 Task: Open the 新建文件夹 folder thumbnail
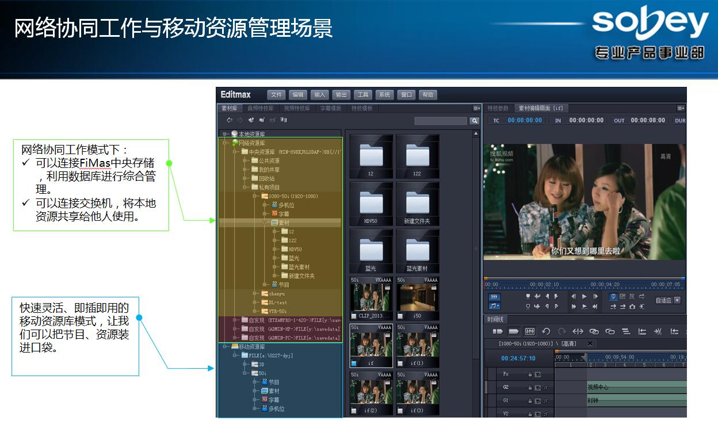pos(417,204)
